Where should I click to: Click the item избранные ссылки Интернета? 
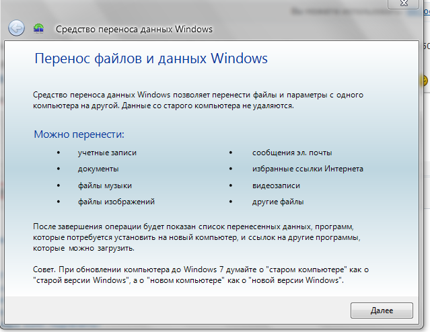308,169
